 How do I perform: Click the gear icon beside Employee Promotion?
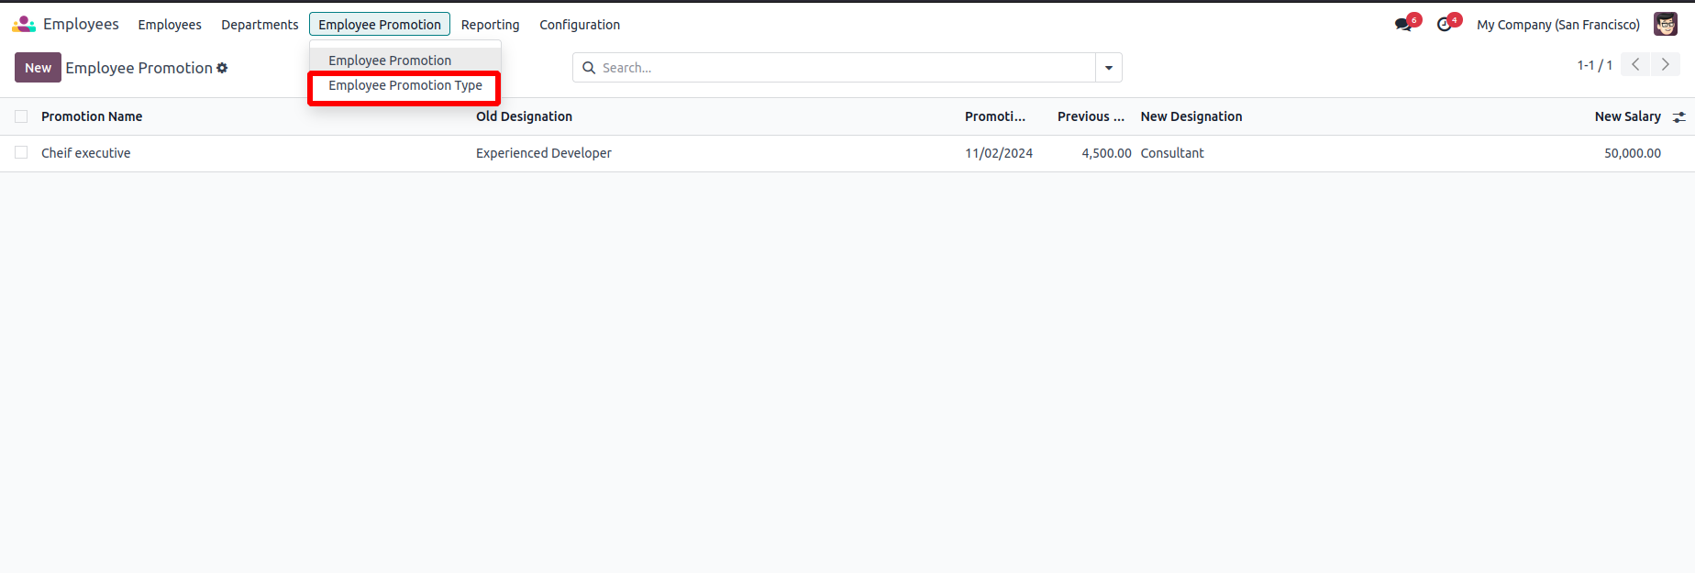tap(222, 68)
